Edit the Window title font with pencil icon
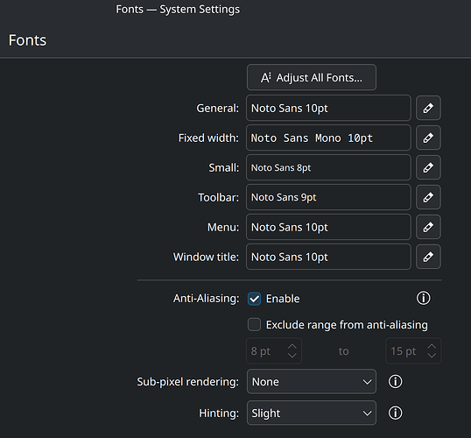 [x=428, y=257]
